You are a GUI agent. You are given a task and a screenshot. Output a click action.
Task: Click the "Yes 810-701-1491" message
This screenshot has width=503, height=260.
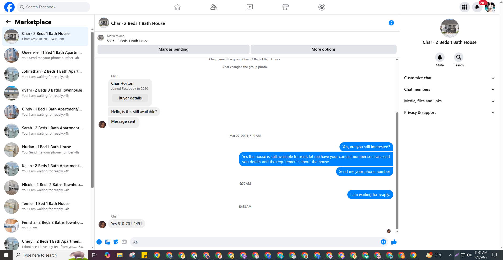pos(126,224)
